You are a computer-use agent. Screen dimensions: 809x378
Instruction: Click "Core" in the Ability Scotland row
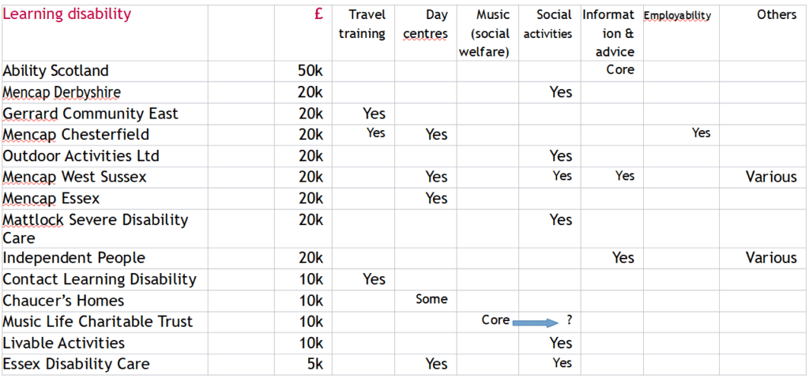620,69
